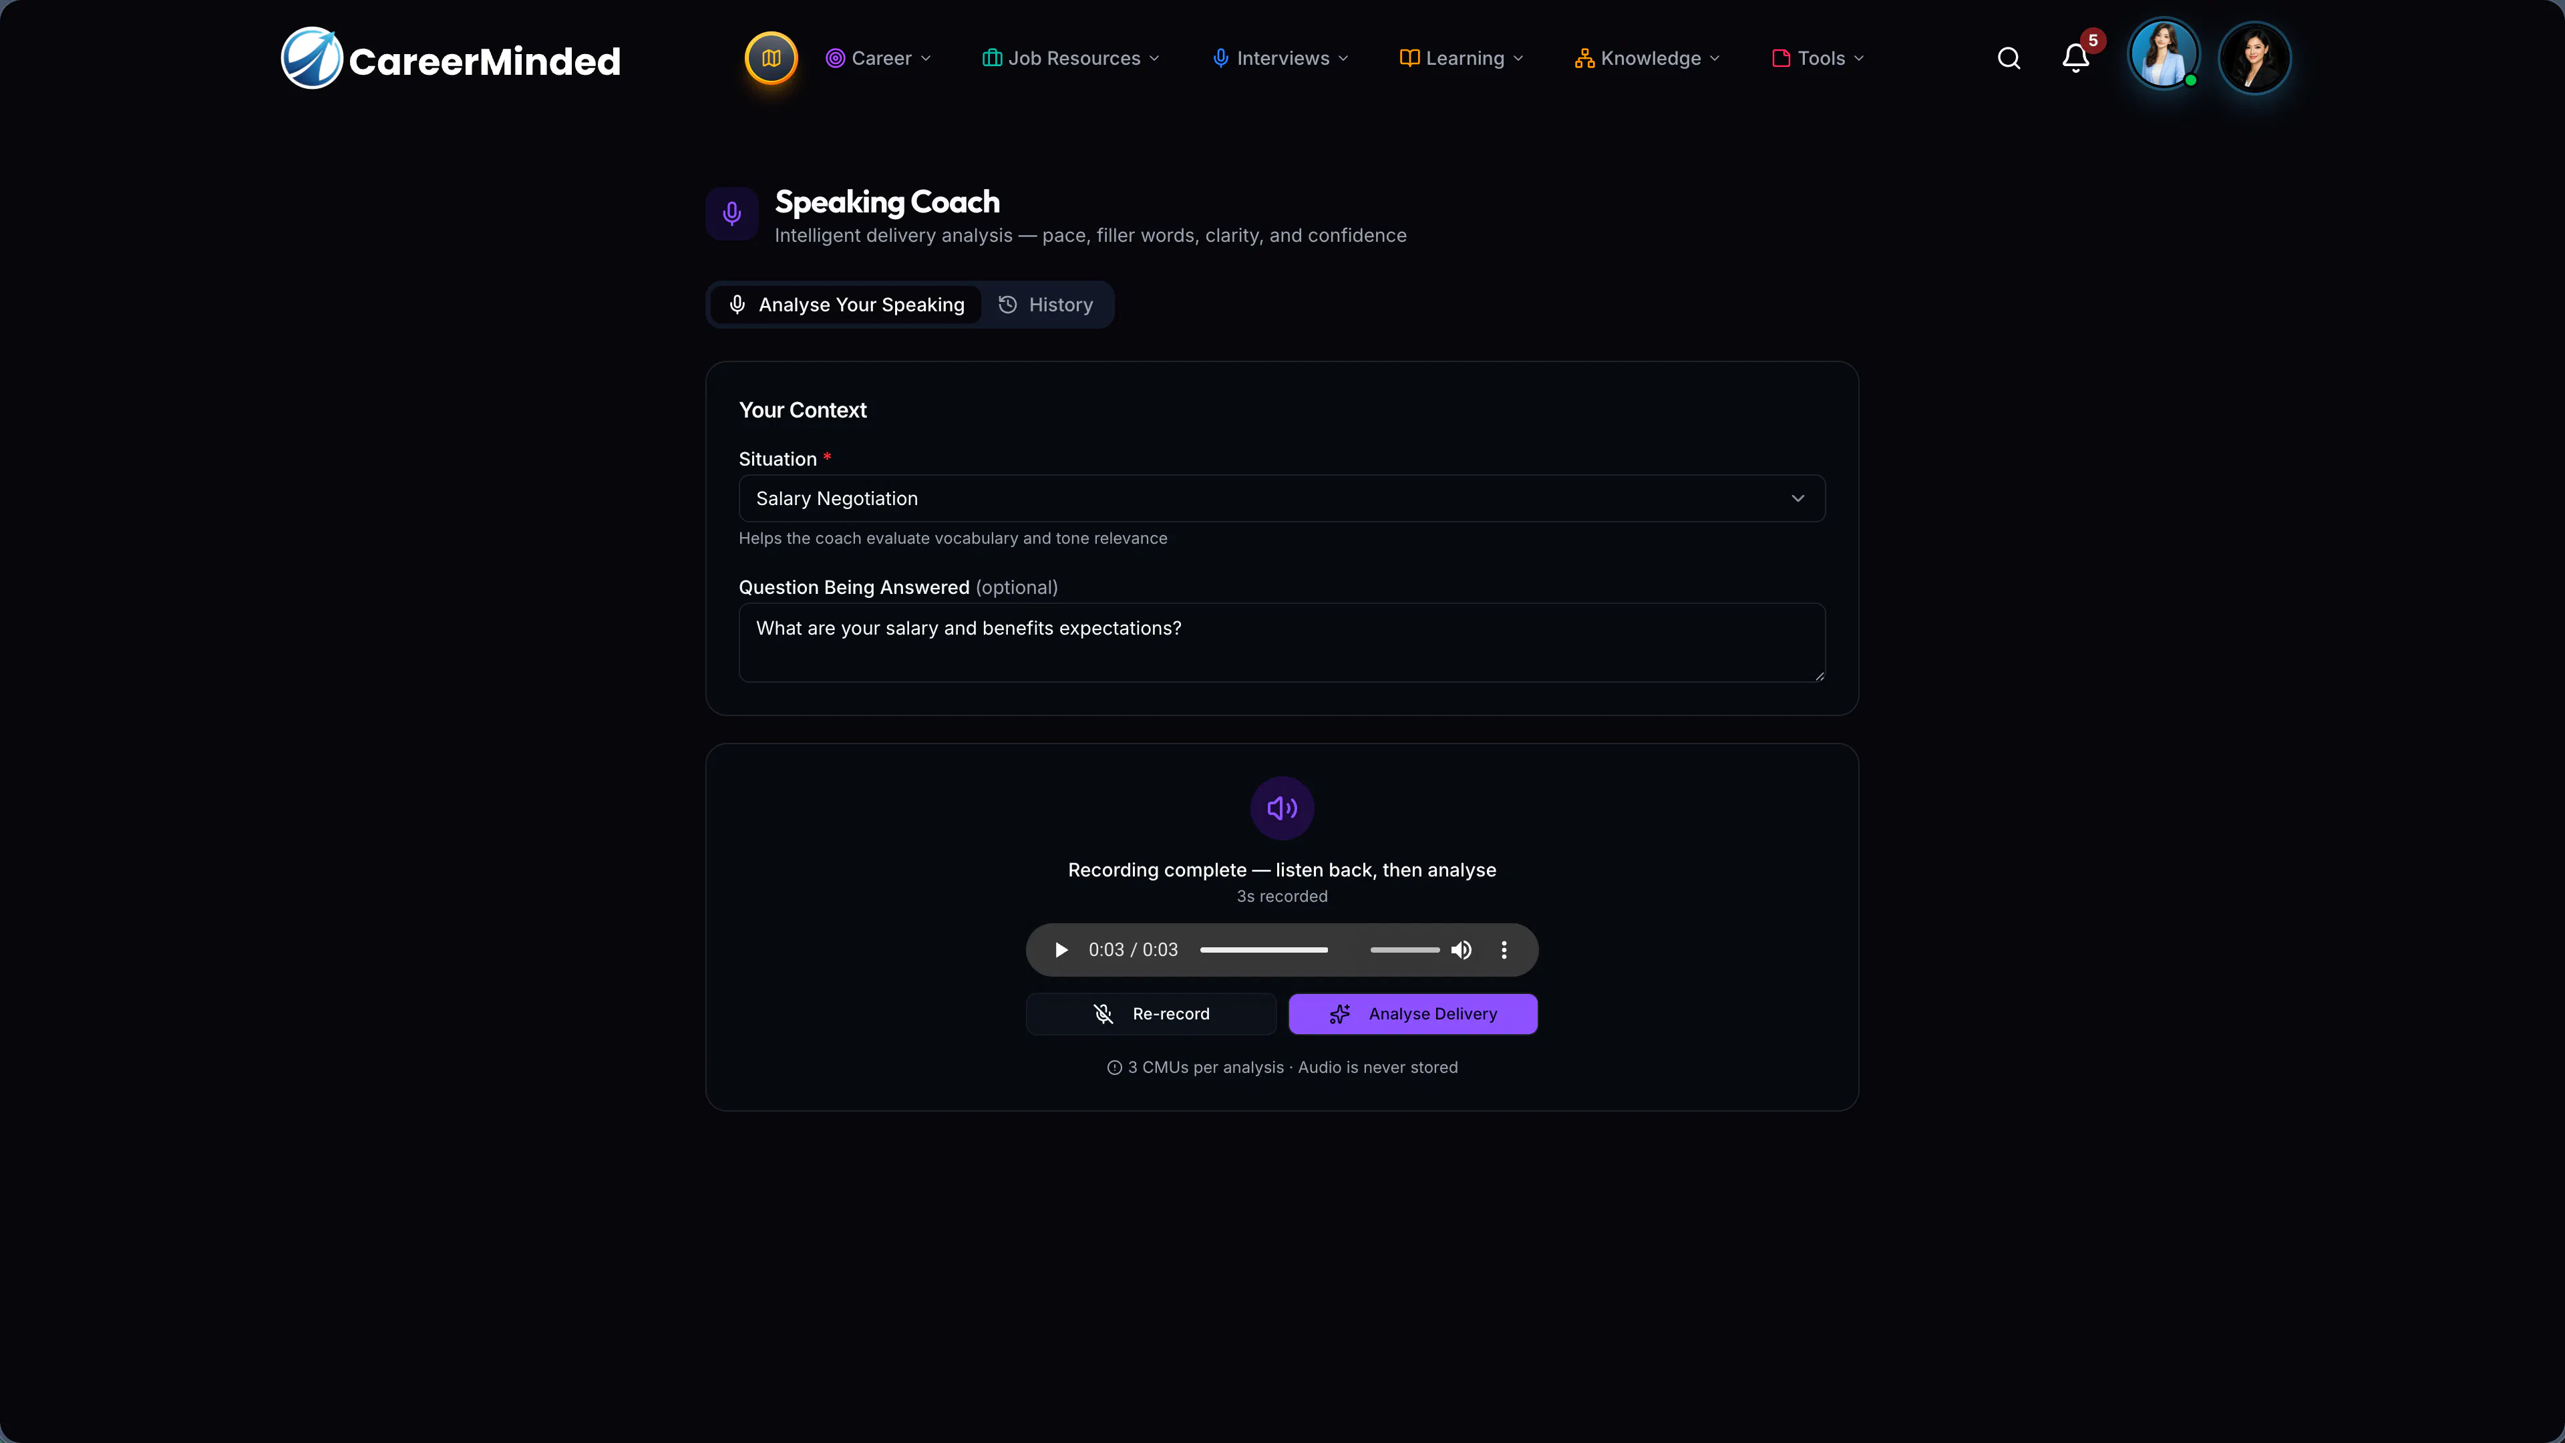Expand the Interviews navigation menu
The width and height of the screenshot is (2565, 1443).
[1280, 59]
